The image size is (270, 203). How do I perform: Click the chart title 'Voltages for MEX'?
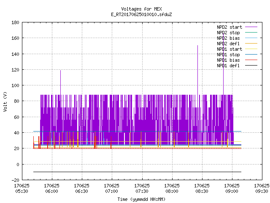pyautogui.click(x=141, y=9)
